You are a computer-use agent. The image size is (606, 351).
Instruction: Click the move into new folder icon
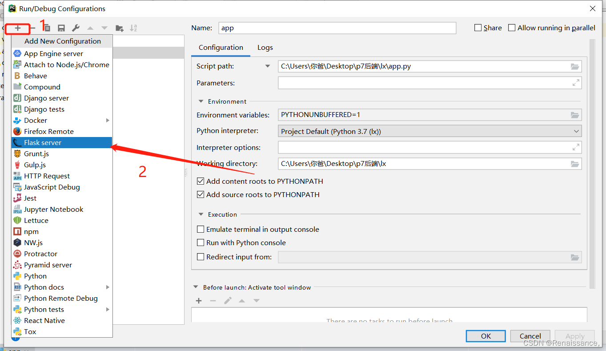pyautogui.click(x=119, y=28)
